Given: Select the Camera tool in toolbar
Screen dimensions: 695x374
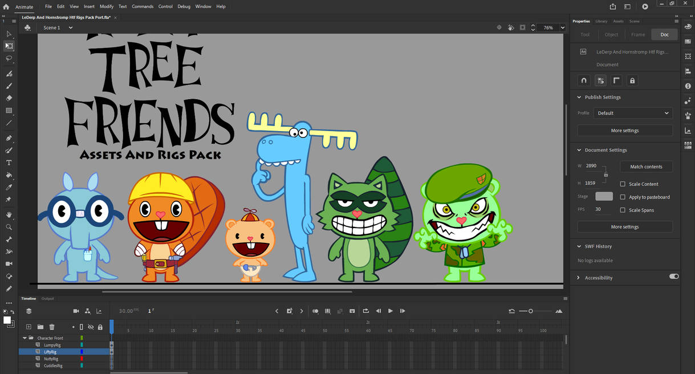Looking at the screenshot, I should pos(9,264).
